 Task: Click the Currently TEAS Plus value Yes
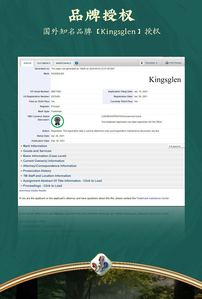136,101
